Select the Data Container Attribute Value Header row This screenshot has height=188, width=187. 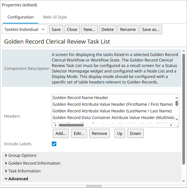tap(113, 118)
